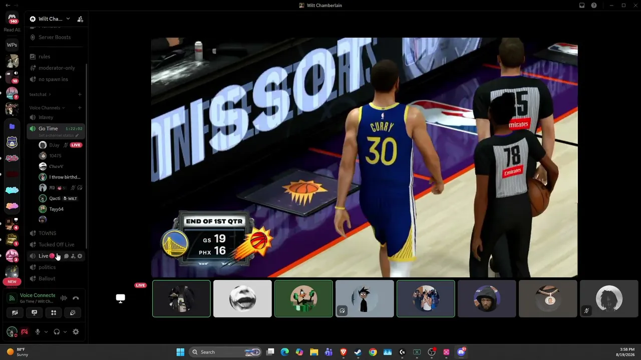Start sharing your screen
This screenshot has height=360, width=641.
34,312
